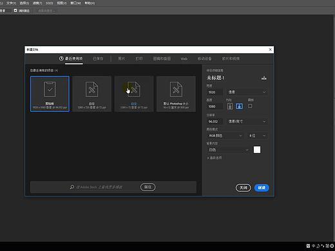This screenshot has height=251, width=335.
Task: Expand the 高级选项 advanced options
Action: pos(215,158)
